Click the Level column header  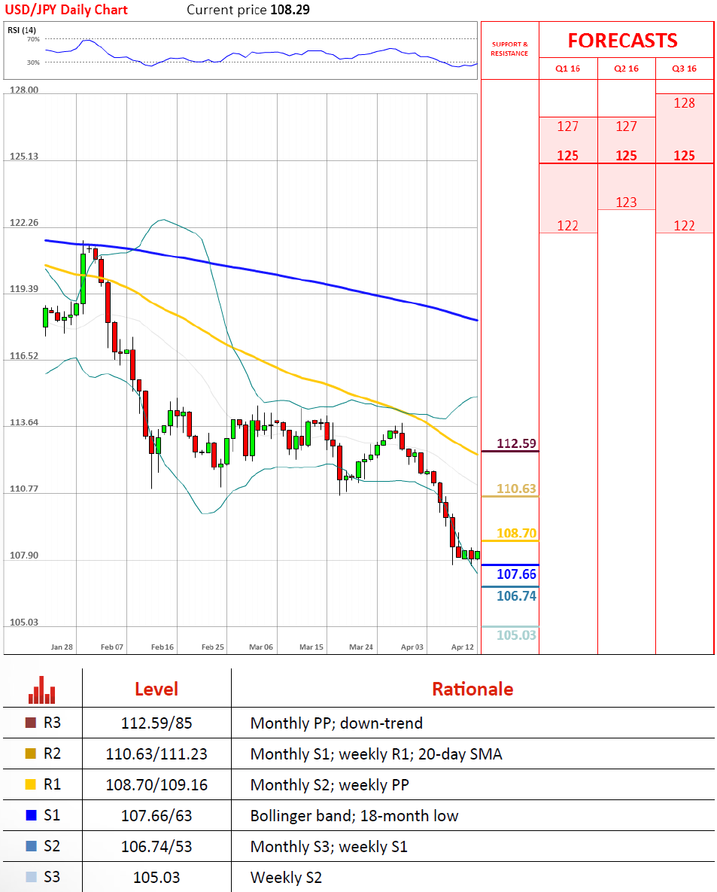(156, 689)
